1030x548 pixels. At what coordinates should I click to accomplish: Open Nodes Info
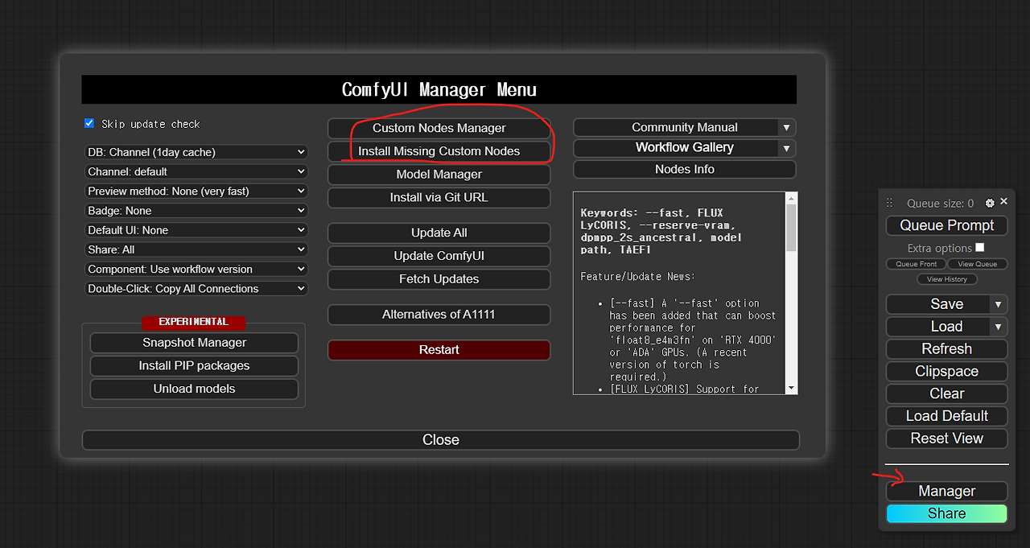pyautogui.click(x=685, y=169)
